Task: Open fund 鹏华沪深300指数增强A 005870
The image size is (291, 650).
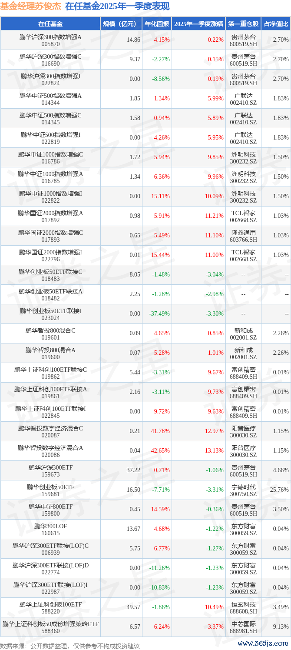Action: click(50, 40)
